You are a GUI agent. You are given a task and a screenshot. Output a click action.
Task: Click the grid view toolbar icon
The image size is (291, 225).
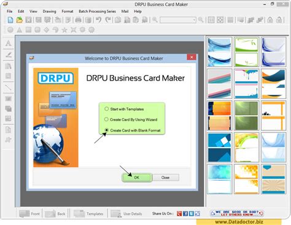pos(230,20)
